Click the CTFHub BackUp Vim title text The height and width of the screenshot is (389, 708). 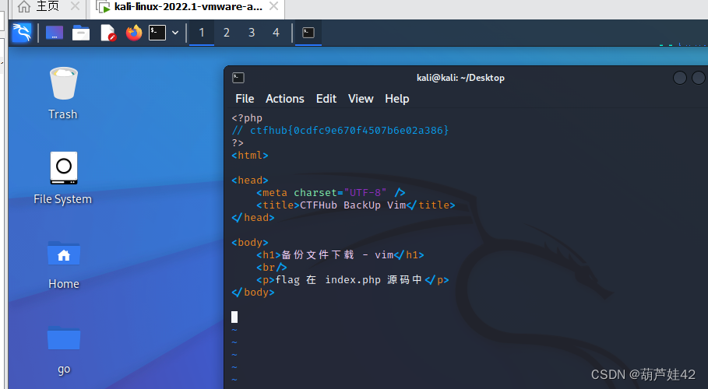pyautogui.click(x=353, y=205)
